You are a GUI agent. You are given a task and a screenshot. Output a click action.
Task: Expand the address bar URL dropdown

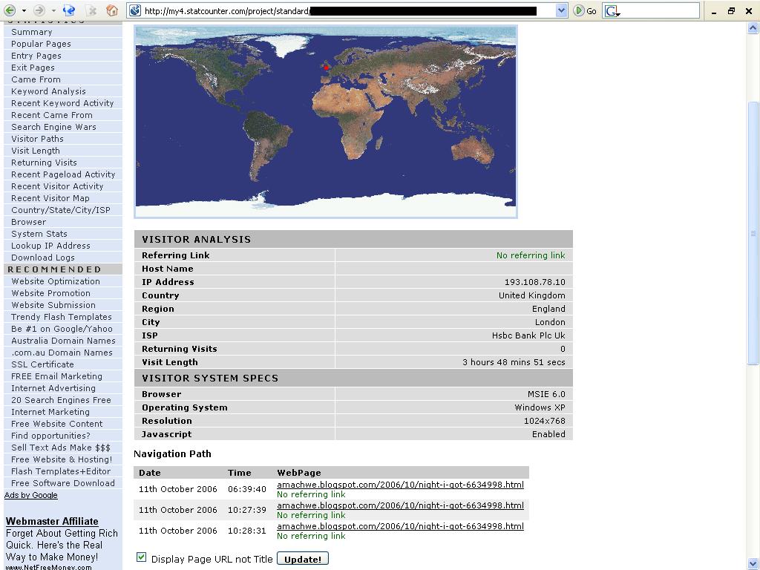[561, 10]
